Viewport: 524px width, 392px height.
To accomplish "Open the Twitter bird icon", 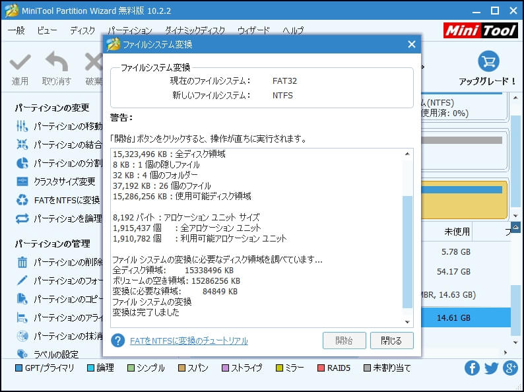I will click(x=491, y=368).
